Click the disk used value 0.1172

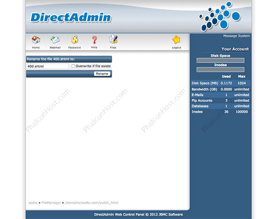(226, 83)
